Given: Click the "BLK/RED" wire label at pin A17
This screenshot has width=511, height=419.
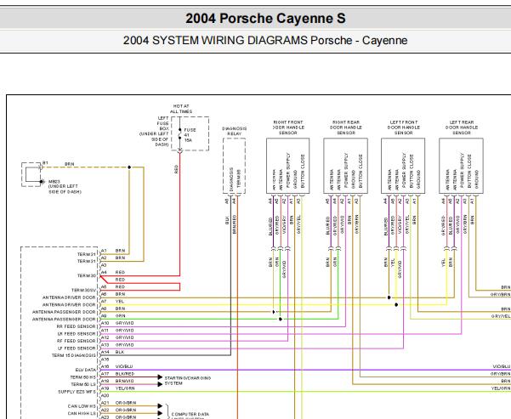Looking at the screenshot, I should click(x=125, y=374).
